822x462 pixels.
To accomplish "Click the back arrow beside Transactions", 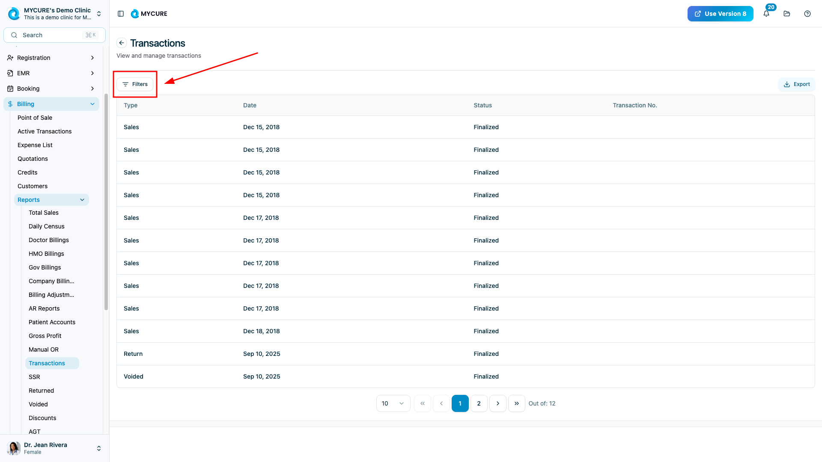I will click(122, 43).
